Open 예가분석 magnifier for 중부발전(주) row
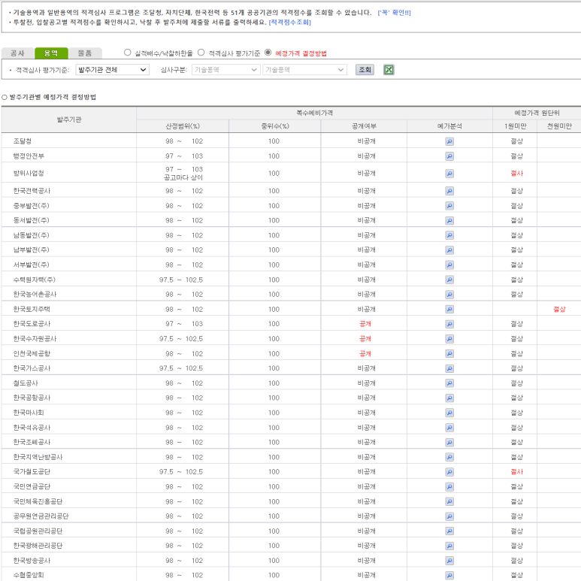 449,206
